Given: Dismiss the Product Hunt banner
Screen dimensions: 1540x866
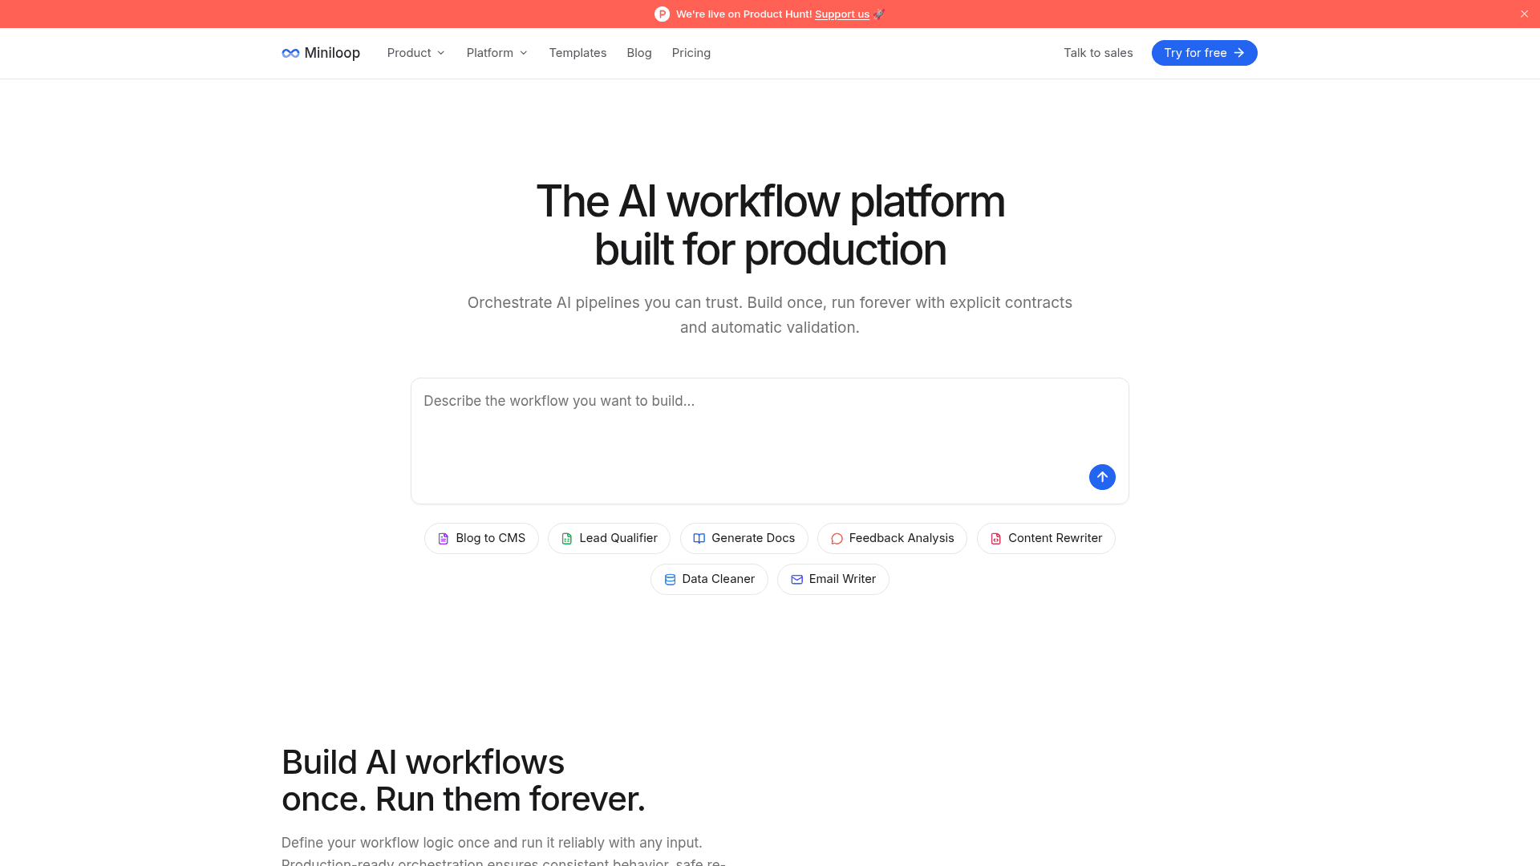Looking at the screenshot, I should point(1524,14).
